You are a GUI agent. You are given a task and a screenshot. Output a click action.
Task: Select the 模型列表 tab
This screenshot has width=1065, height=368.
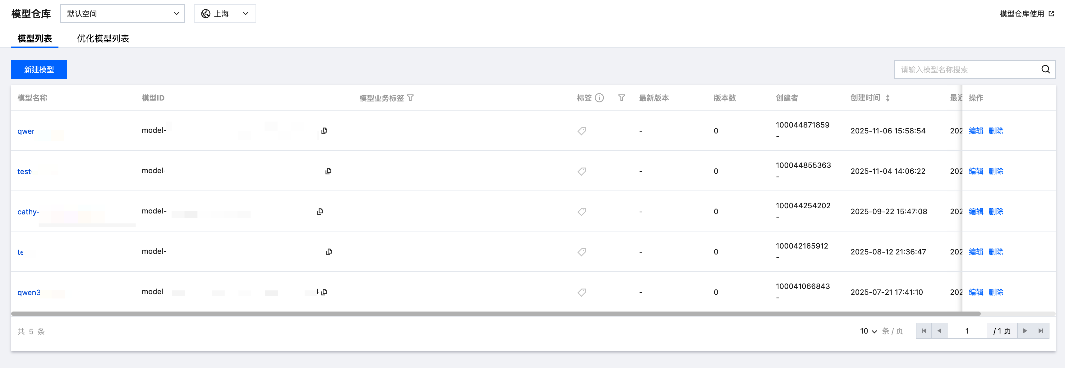click(x=35, y=38)
